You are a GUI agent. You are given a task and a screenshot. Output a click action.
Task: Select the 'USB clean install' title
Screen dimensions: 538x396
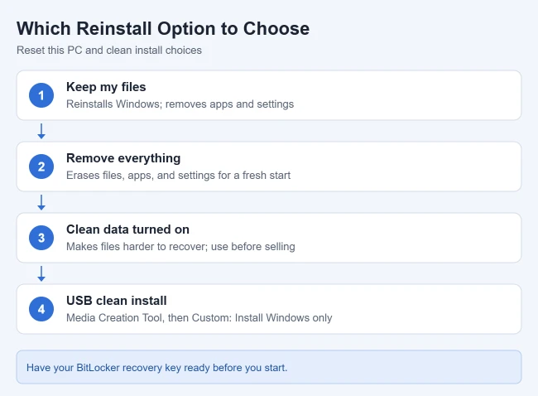pos(117,301)
